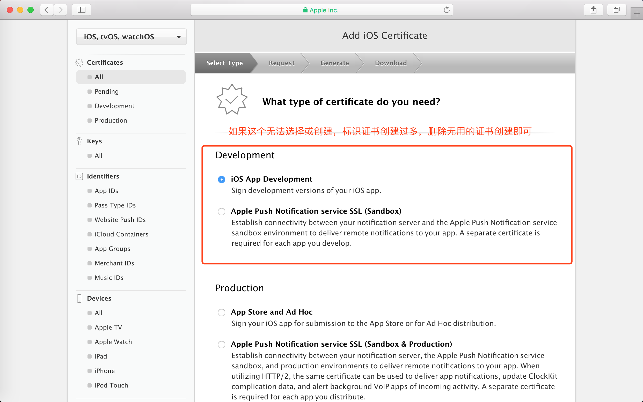The width and height of the screenshot is (643, 402).
Task: Go to the Generate step
Action: click(335, 63)
